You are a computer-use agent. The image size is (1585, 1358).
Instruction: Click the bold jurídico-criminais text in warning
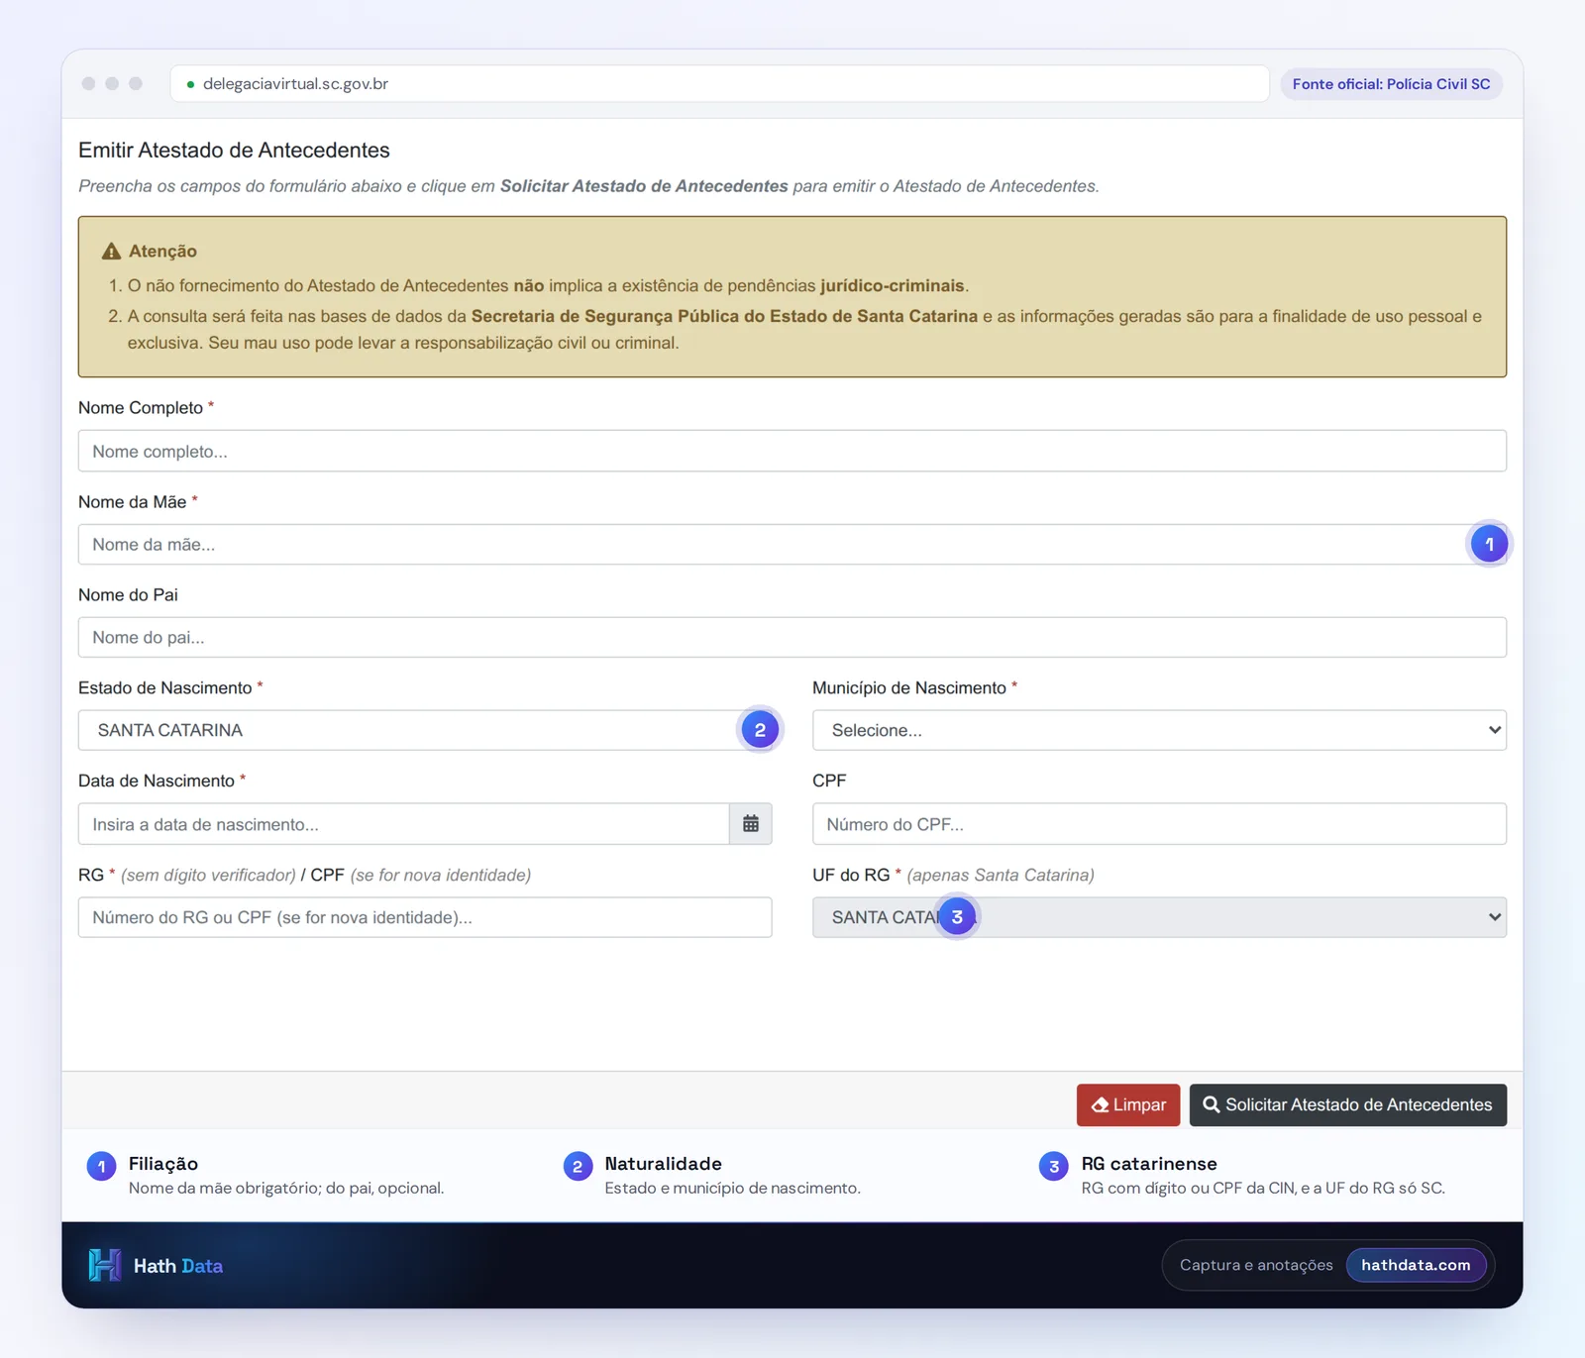pos(892,286)
